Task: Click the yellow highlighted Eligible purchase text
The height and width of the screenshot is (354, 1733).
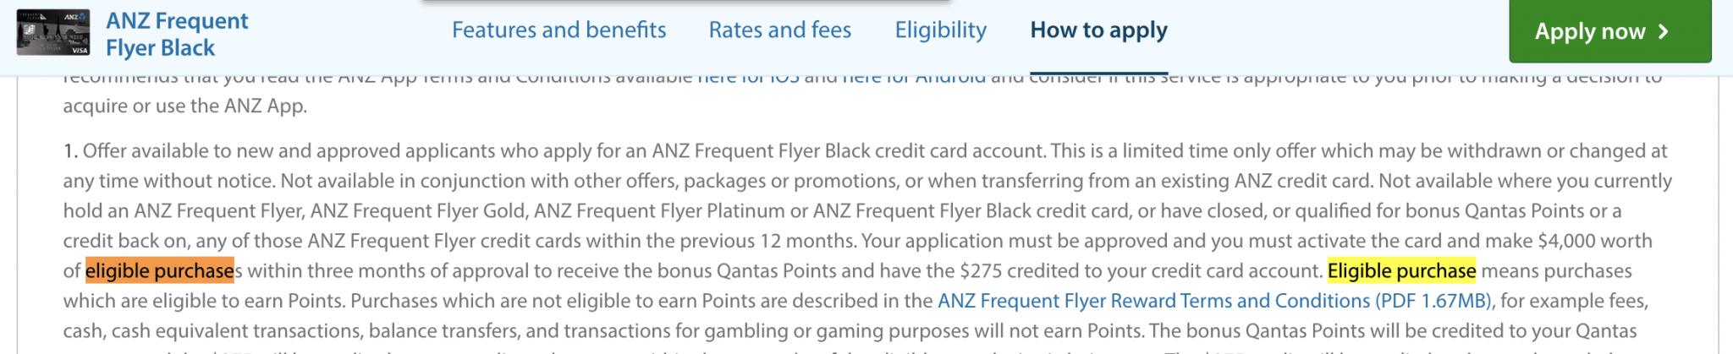Action: tap(1401, 270)
